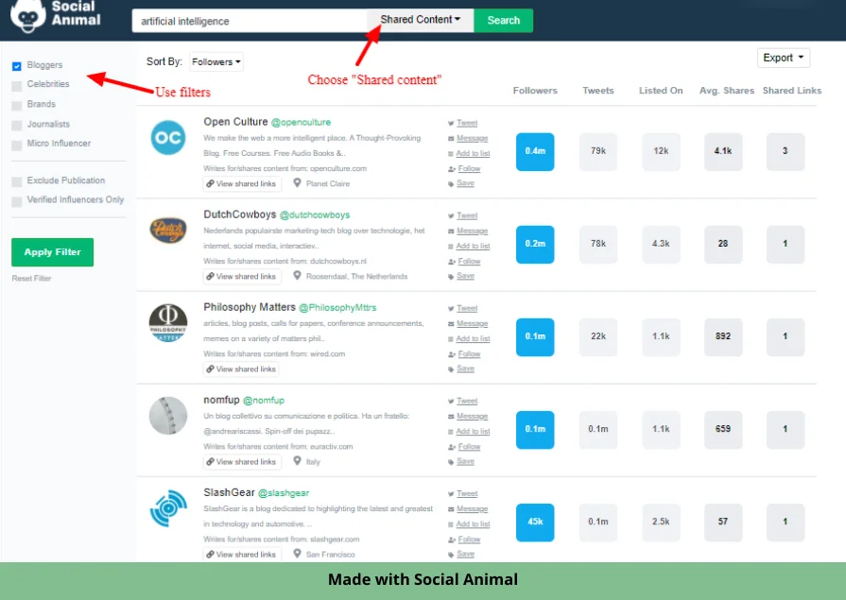View shared links for DutchCowboys
Image resolution: width=846 pixels, height=600 pixels.
click(x=242, y=276)
